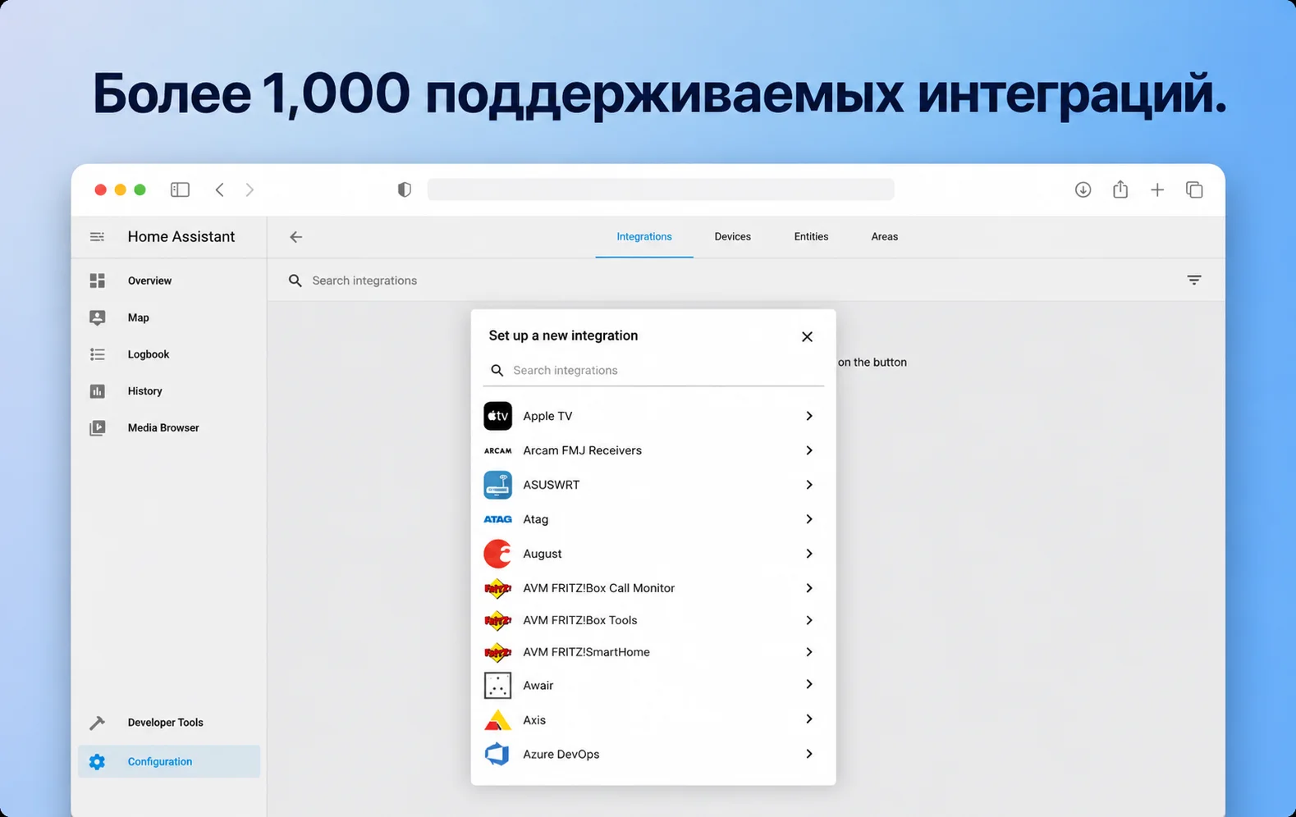
Task: Click the Logbook list icon
Action: click(97, 354)
